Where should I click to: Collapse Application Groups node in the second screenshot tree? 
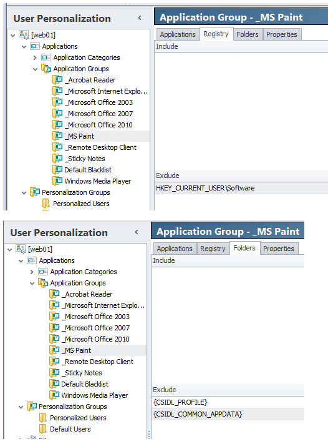32,283
